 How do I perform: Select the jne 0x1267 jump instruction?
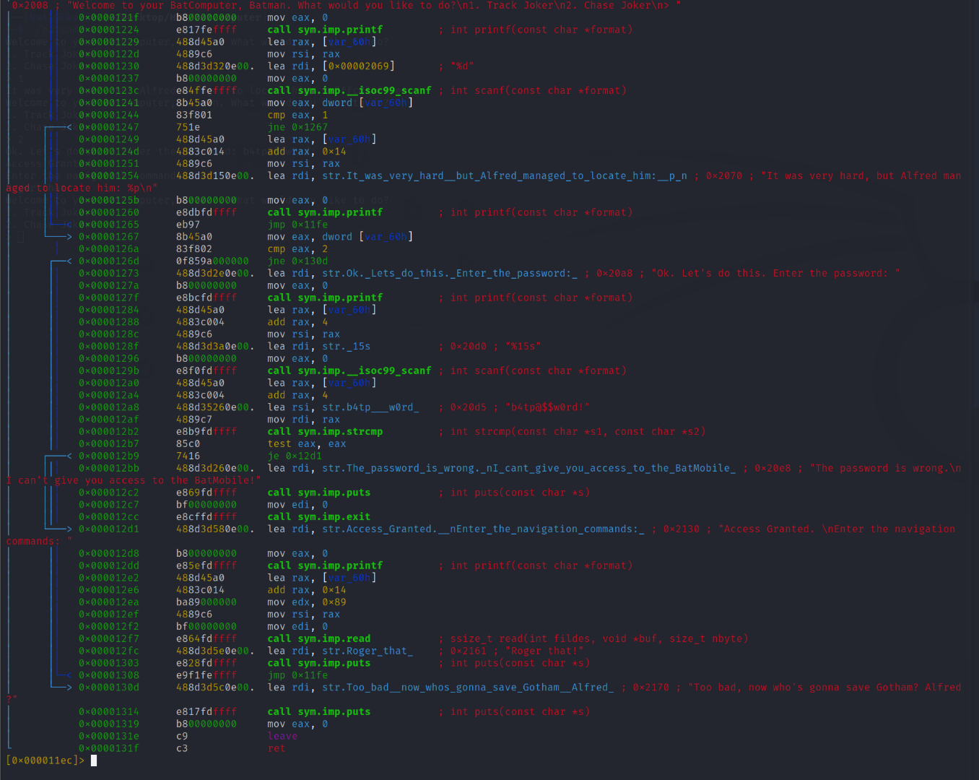click(297, 127)
